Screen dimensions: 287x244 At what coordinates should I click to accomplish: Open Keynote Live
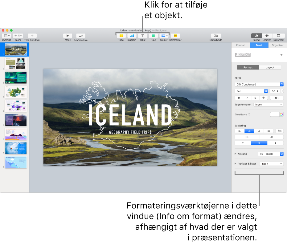pos(81,36)
